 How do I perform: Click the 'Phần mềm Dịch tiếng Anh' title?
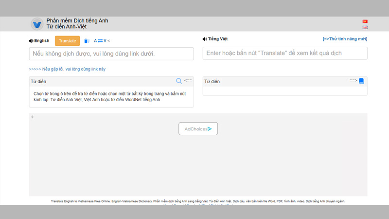click(x=77, y=21)
